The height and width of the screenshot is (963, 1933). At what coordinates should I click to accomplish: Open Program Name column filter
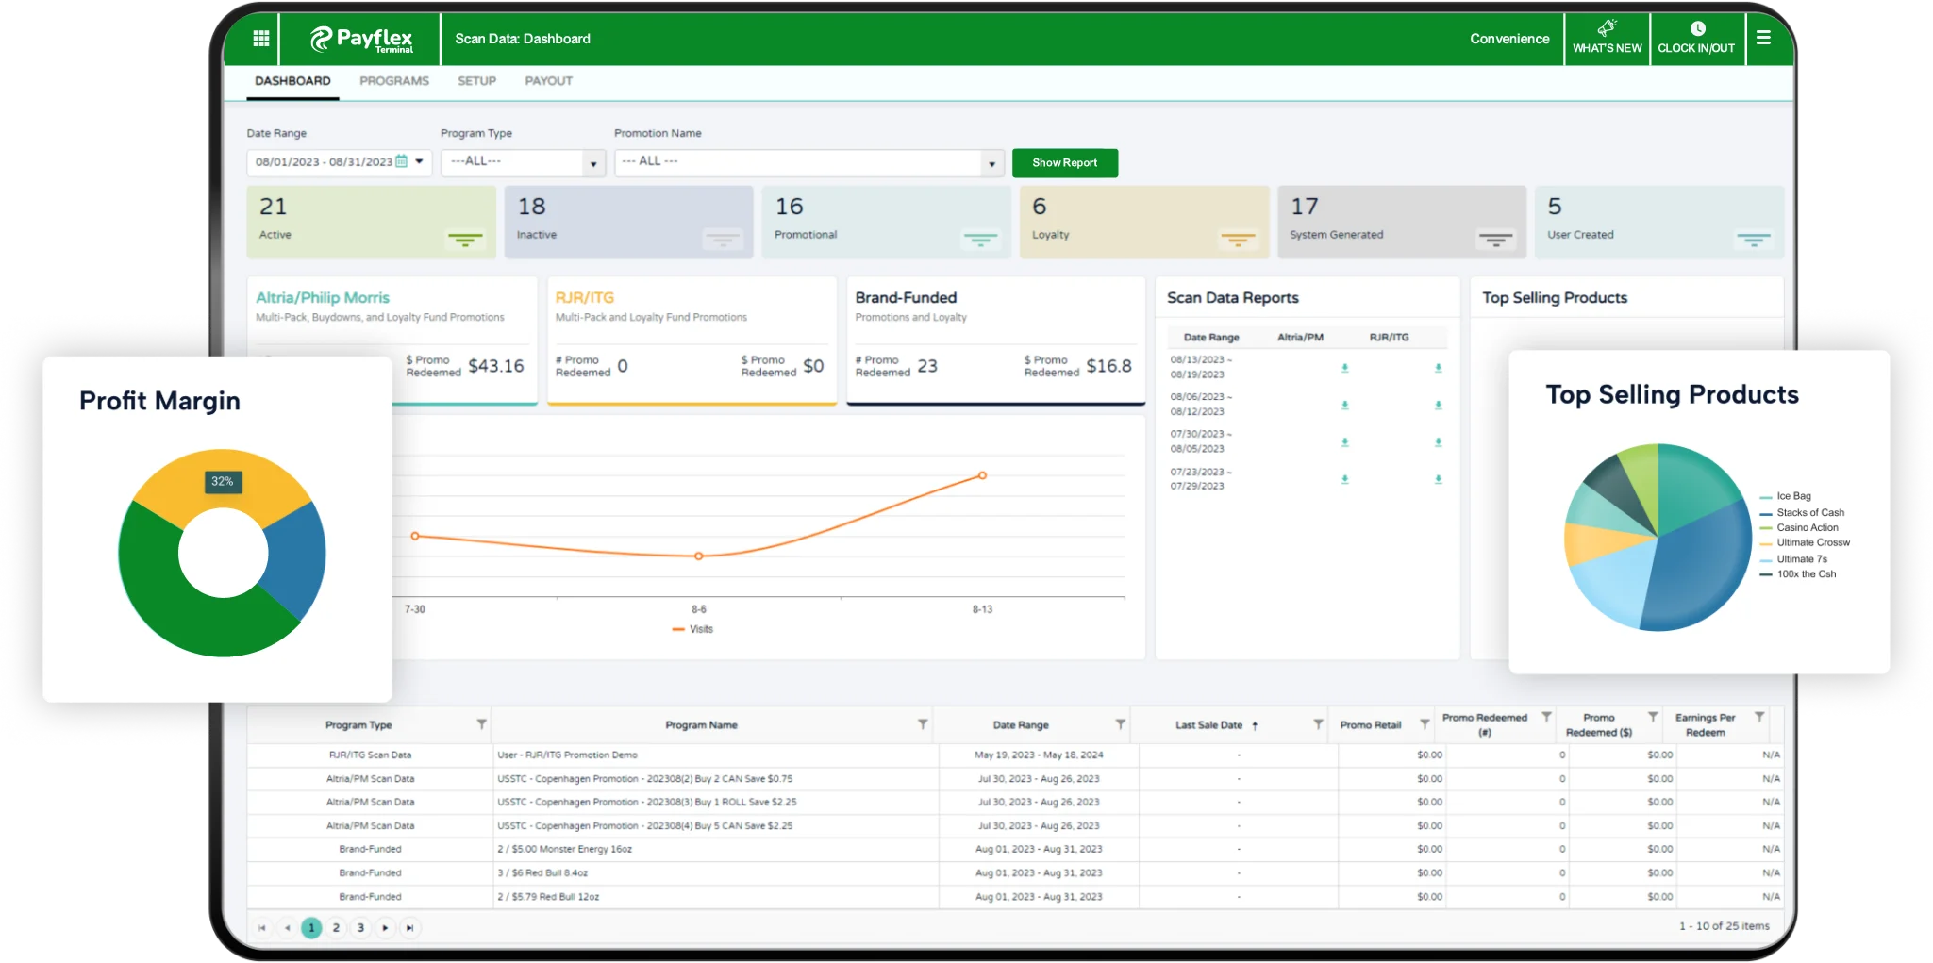[923, 724]
